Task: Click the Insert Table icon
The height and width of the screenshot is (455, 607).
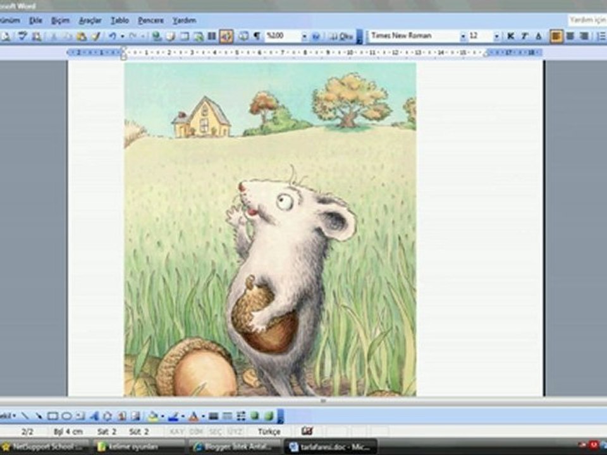Action: pyautogui.click(x=184, y=37)
